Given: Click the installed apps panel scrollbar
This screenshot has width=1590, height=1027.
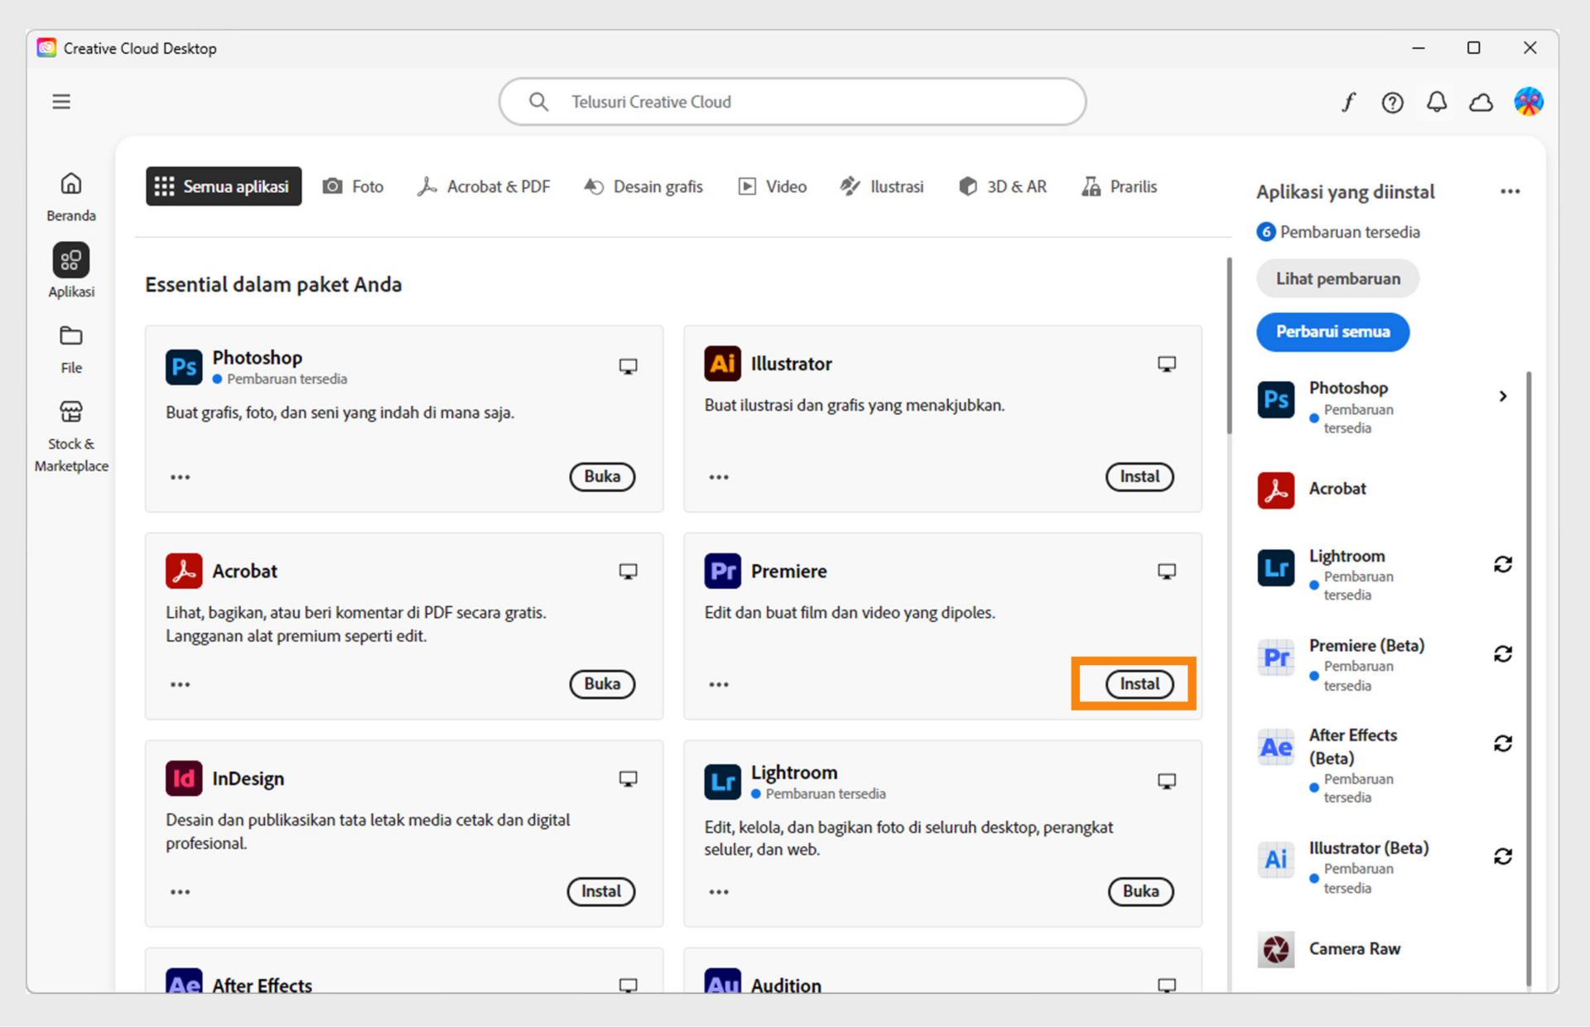Looking at the screenshot, I should click(1529, 677).
